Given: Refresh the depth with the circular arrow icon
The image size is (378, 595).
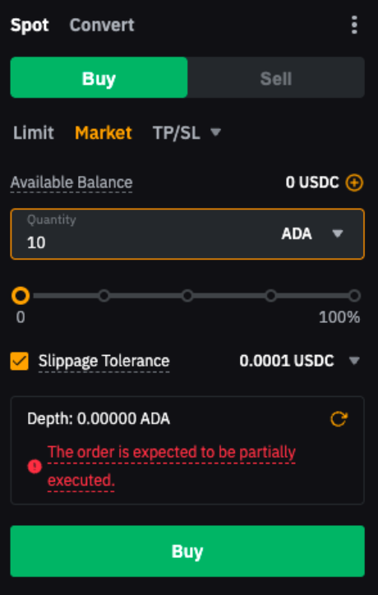Looking at the screenshot, I should tap(339, 419).
